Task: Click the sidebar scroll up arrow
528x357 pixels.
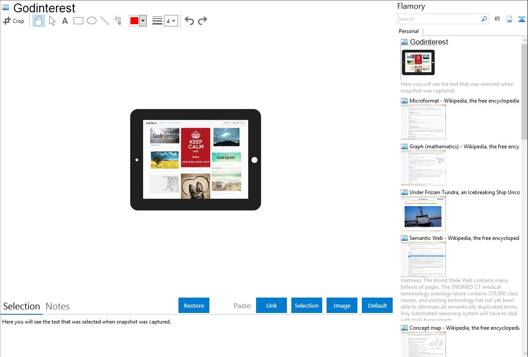Action: pyautogui.click(x=524, y=40)
